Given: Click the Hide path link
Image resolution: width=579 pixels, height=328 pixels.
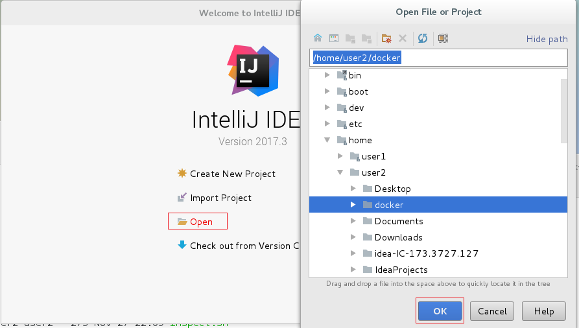Looking at the screenshot, I should point(547,39).
